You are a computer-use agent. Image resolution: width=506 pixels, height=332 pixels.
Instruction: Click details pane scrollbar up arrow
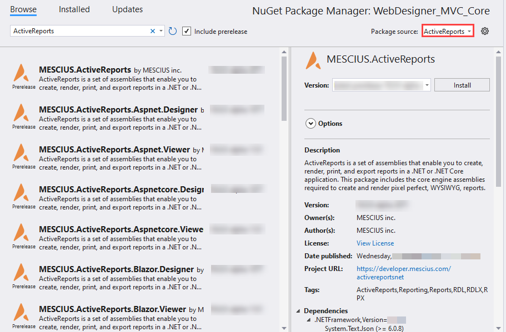point(498,52)
